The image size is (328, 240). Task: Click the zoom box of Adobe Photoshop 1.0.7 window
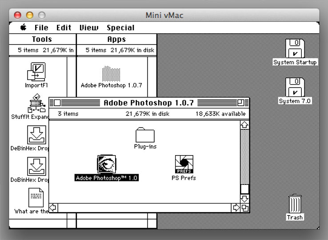pyautogui.click(x=240, y=103)
